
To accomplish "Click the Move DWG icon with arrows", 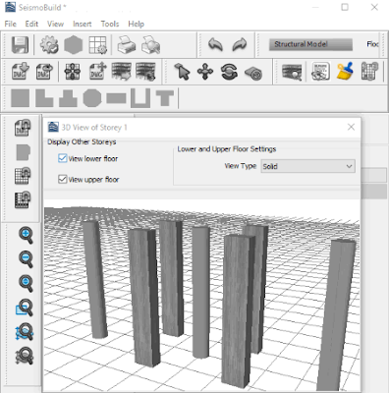I will pyautogui.click(x=98, y=72).
